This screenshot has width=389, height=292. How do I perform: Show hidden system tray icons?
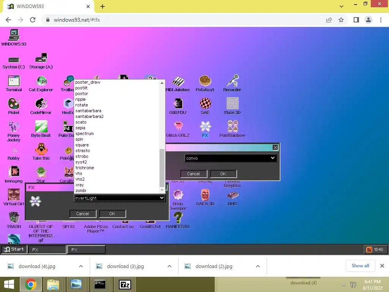[x=344, y=284]
